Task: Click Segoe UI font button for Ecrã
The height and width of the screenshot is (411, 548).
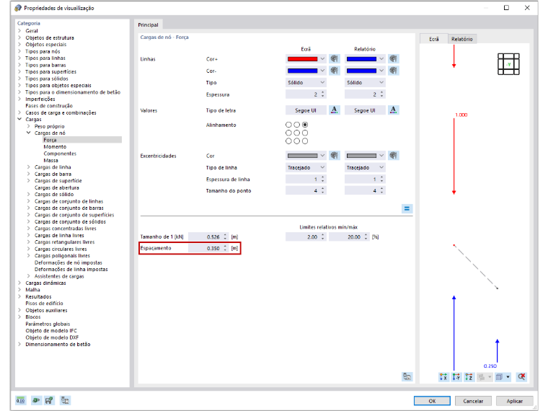Action: pos(306,110)
